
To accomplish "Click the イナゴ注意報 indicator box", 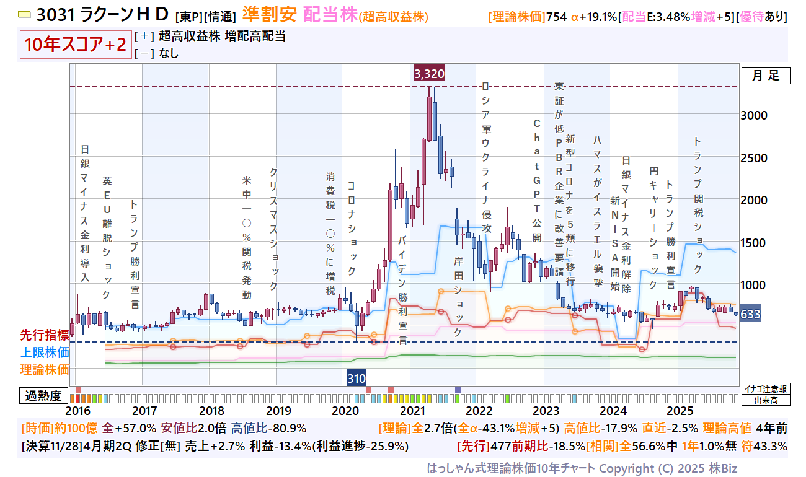I will click(x=765, y=390).
